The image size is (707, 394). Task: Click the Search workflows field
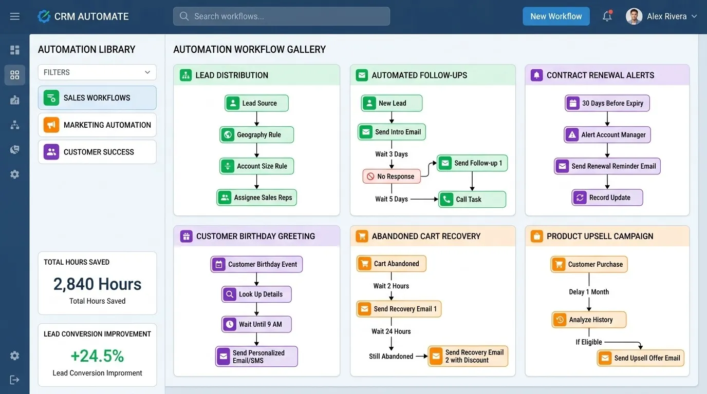tap(282, 16)
